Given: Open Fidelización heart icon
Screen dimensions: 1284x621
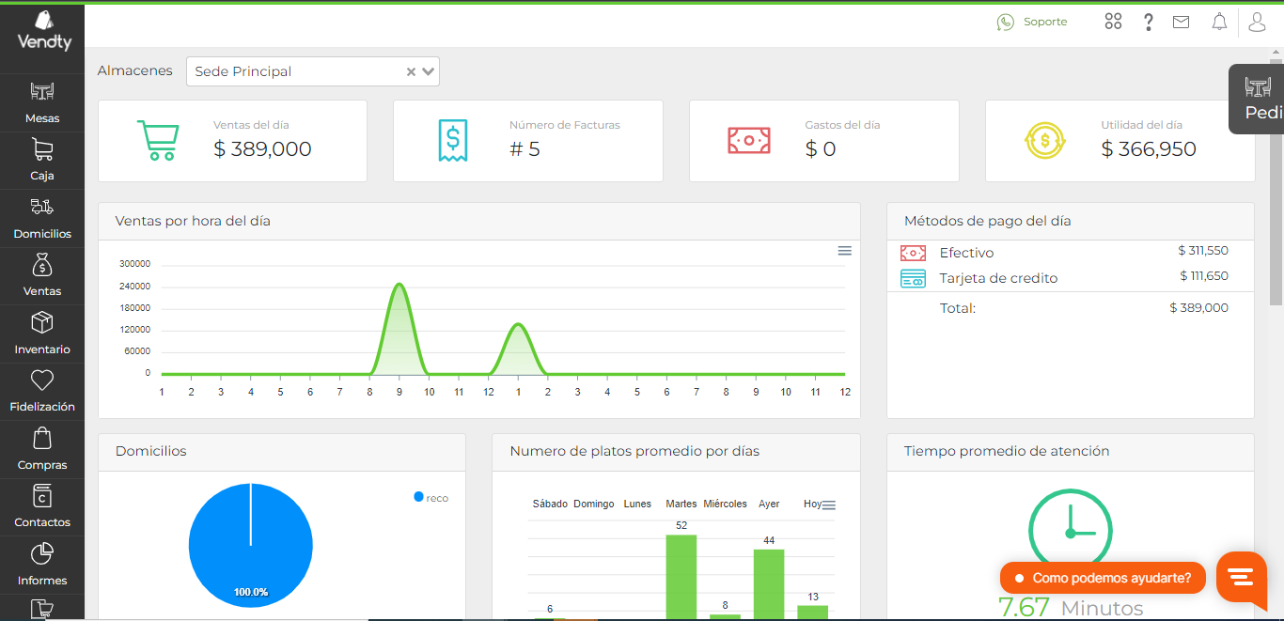Looking at the screenshot, I should (x=42, y=381).
